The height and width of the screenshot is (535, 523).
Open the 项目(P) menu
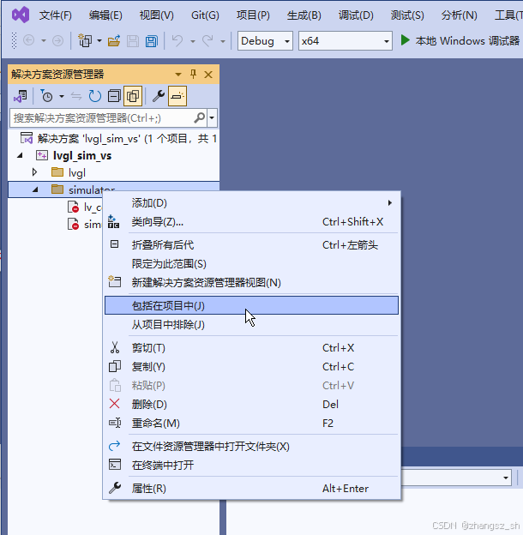[253, 15]
